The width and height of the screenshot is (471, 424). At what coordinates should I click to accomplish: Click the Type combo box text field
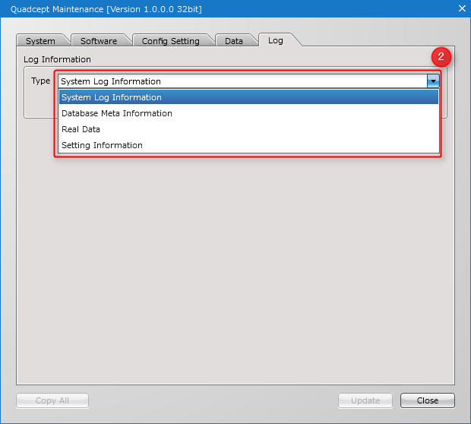[x=242, y=81]
